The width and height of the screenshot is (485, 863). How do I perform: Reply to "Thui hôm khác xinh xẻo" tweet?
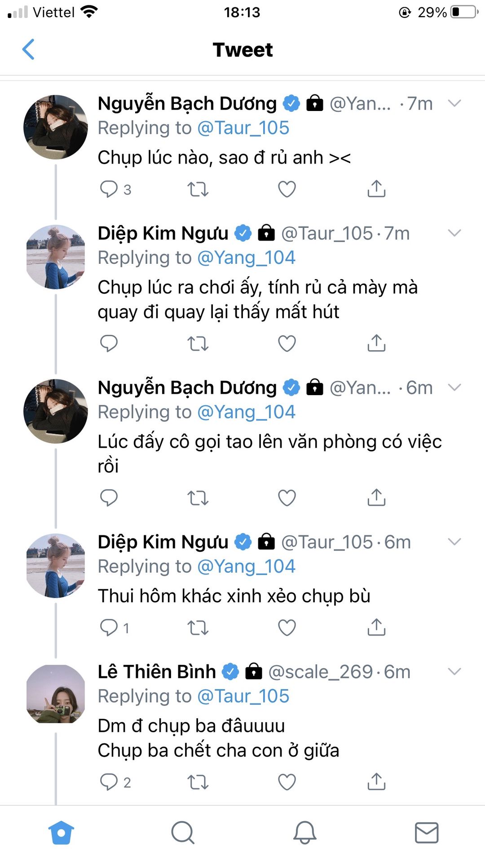[x=109, y=627]
